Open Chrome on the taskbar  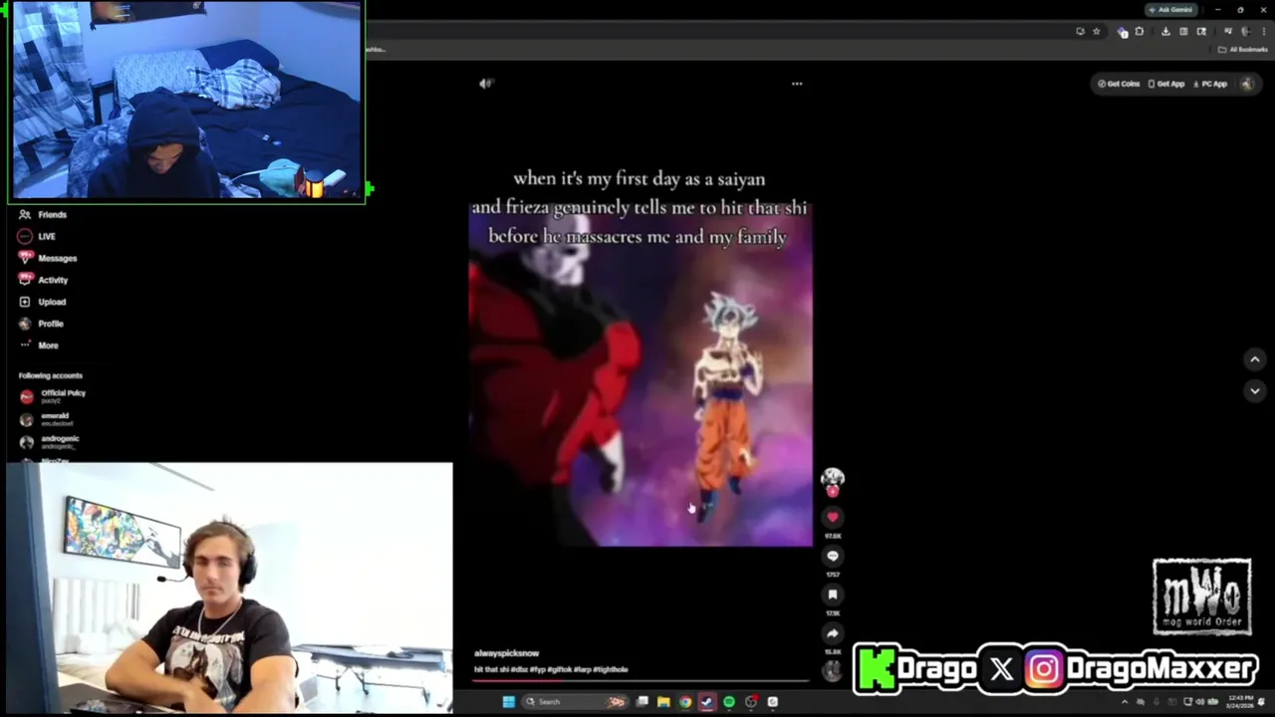point(685,702)
